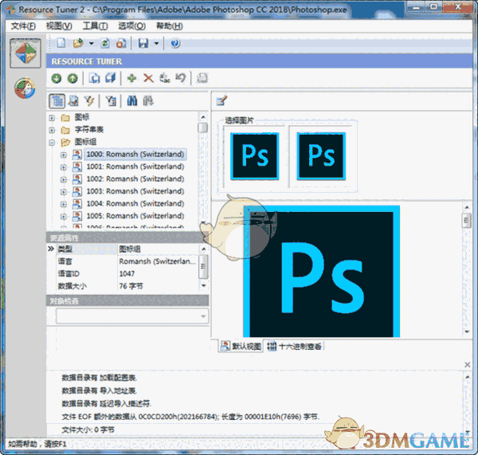Select 1000: Romansh (Switzerland) tree item

pos(135,155)
